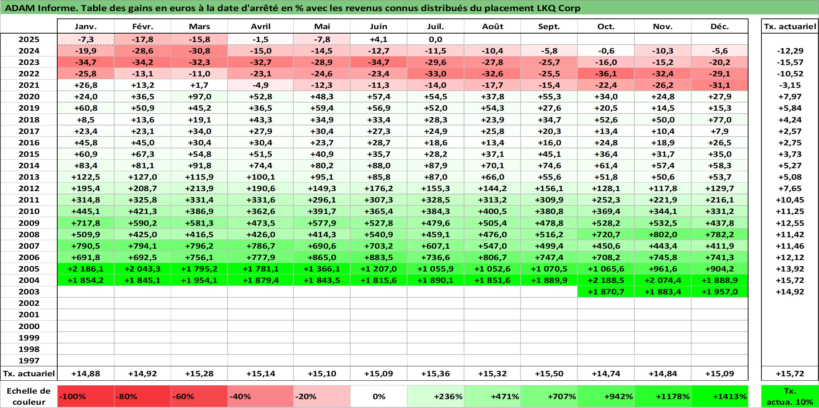Select cell '+97,0' in the 2020 row
Image resolution: width=819 pixels, height=408 pixels.
pos(199,97)
